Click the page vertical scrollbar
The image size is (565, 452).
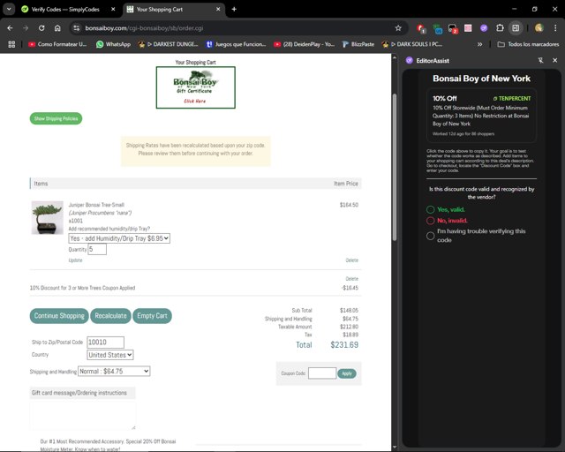pyautogui.click(x=395, y=168)
